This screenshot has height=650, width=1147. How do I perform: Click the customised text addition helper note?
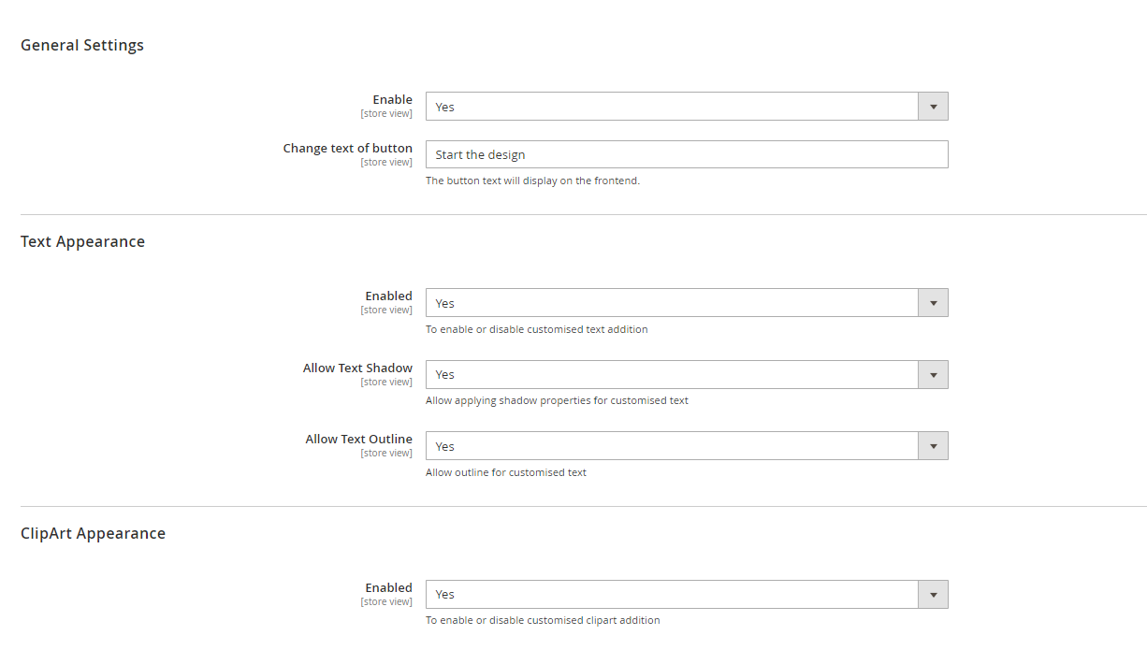coord(536,329)
